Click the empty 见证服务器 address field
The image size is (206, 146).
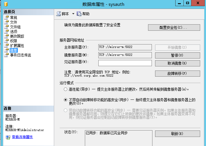point(125,63)
